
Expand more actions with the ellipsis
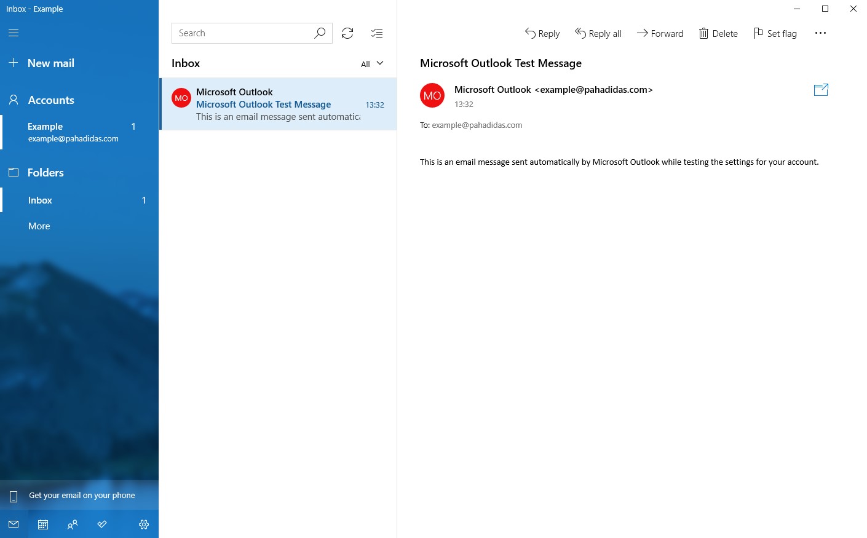click(820, 33)
